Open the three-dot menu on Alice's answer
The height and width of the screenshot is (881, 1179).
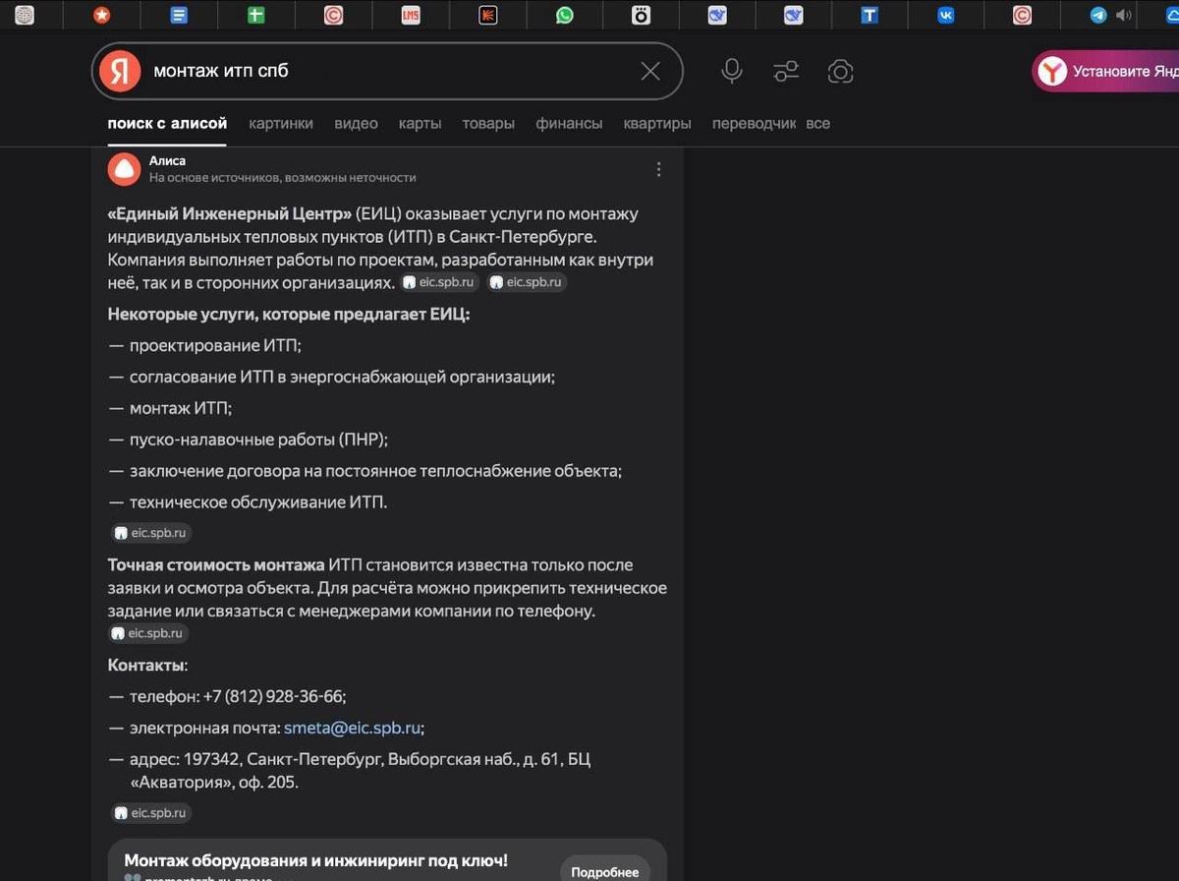coord(659,169)
